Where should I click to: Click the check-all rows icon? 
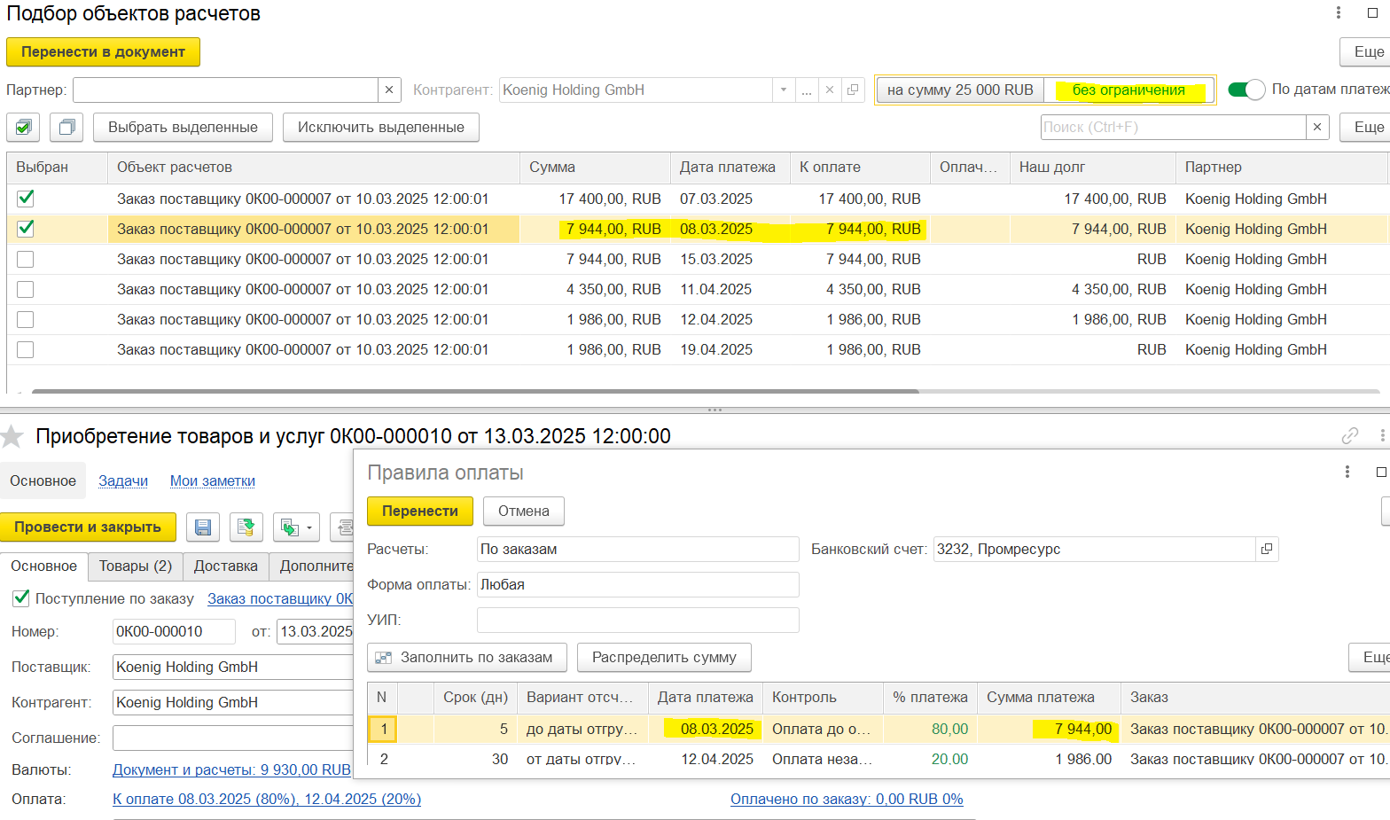tap(23, 128)
